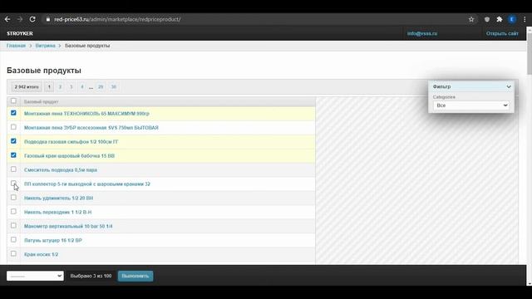Check Манометр вертикальный 10 bar row
This screenshot has height=299, width=532.
(13, 225)
